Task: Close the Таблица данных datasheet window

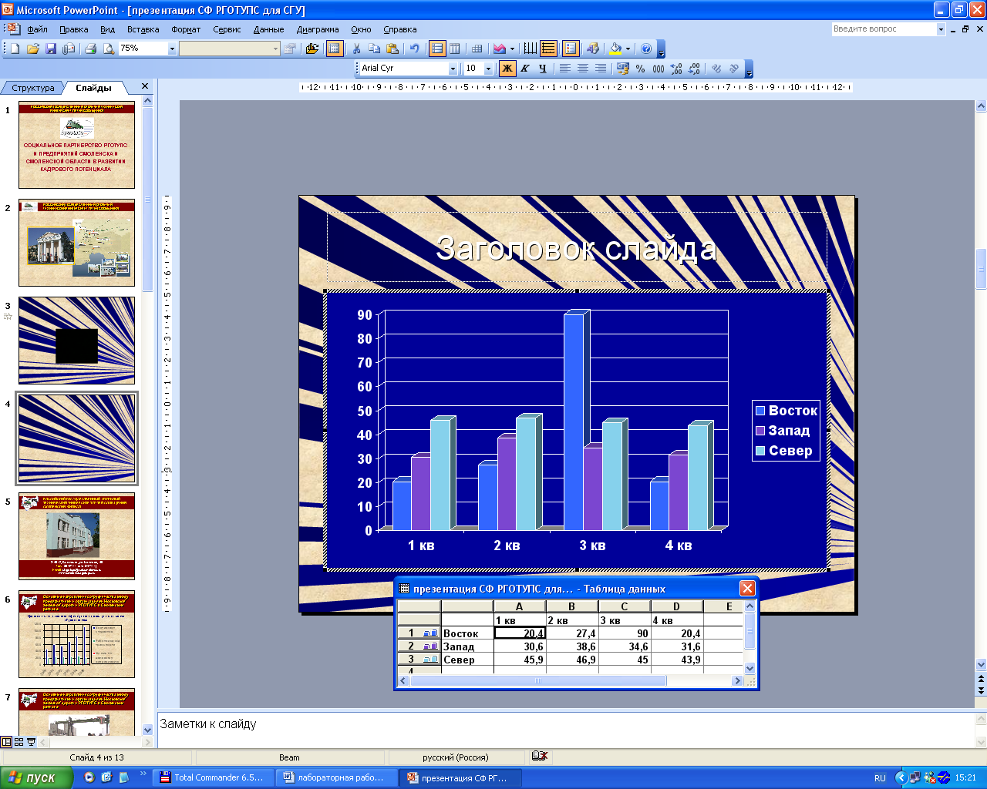Action: click(747, 589)
